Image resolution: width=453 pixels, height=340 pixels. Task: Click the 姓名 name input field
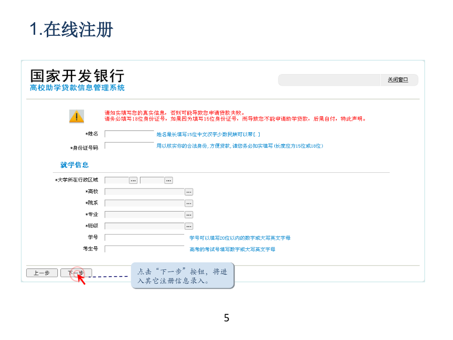point(129,134)
